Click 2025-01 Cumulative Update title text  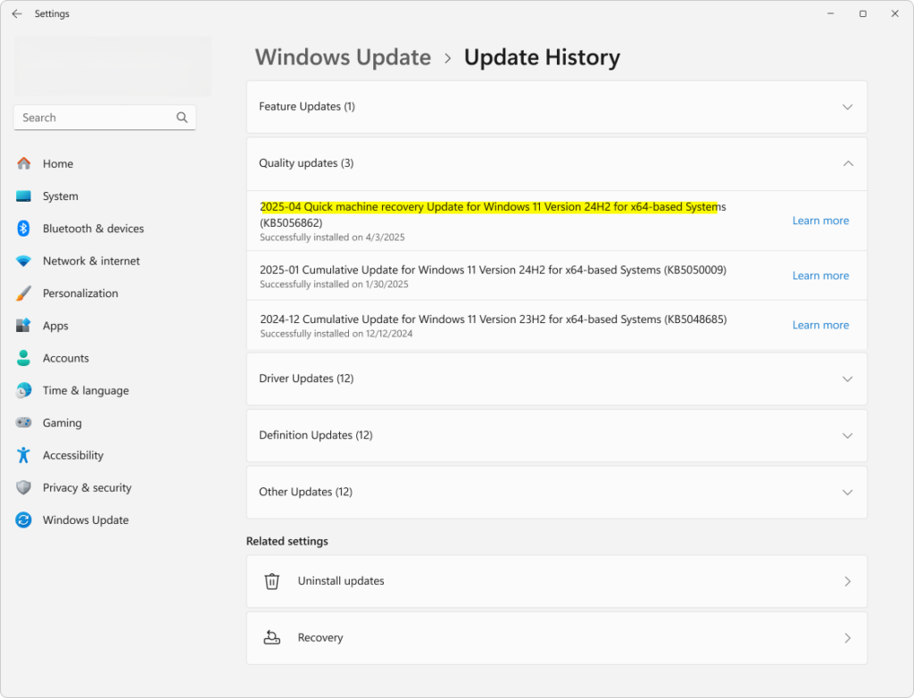493,270
